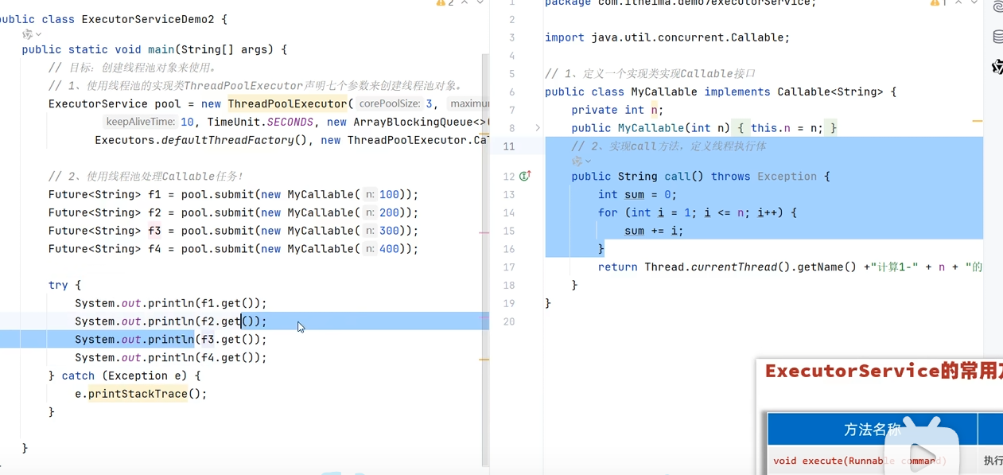Click the highlighted f3 variable declaration

click(x=154, y=231)
